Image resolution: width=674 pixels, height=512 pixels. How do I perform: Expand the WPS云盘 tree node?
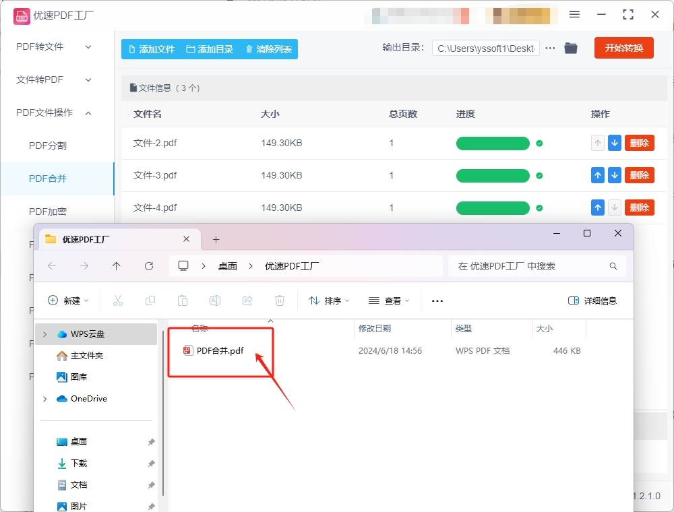pos(45,333)
